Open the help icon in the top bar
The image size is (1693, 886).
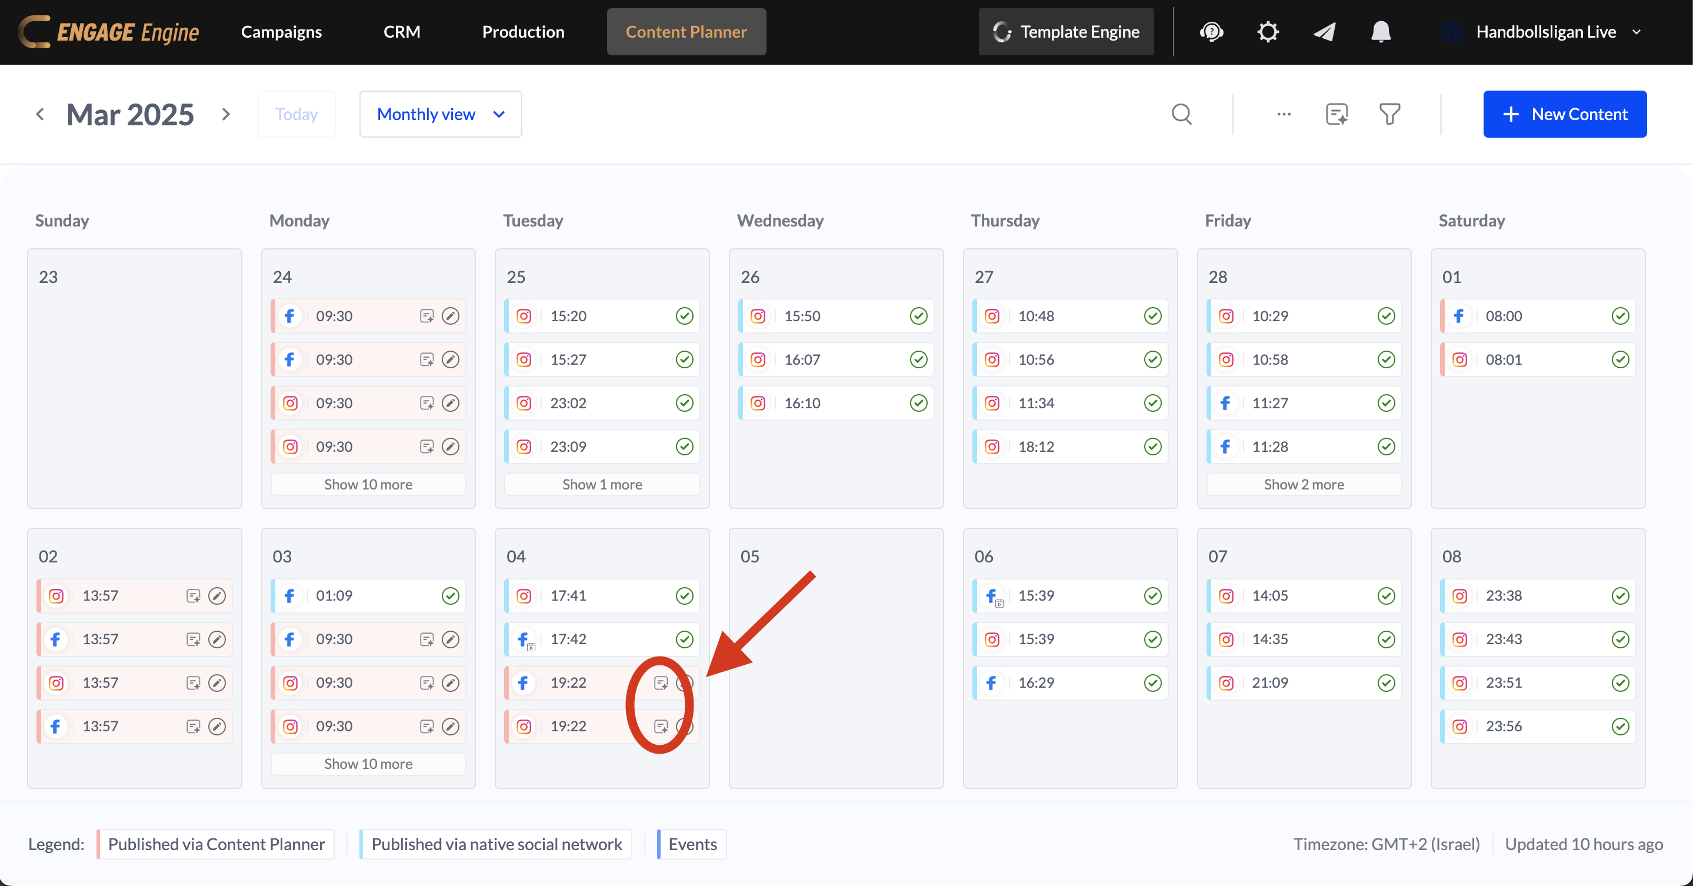pos(1211,32)
